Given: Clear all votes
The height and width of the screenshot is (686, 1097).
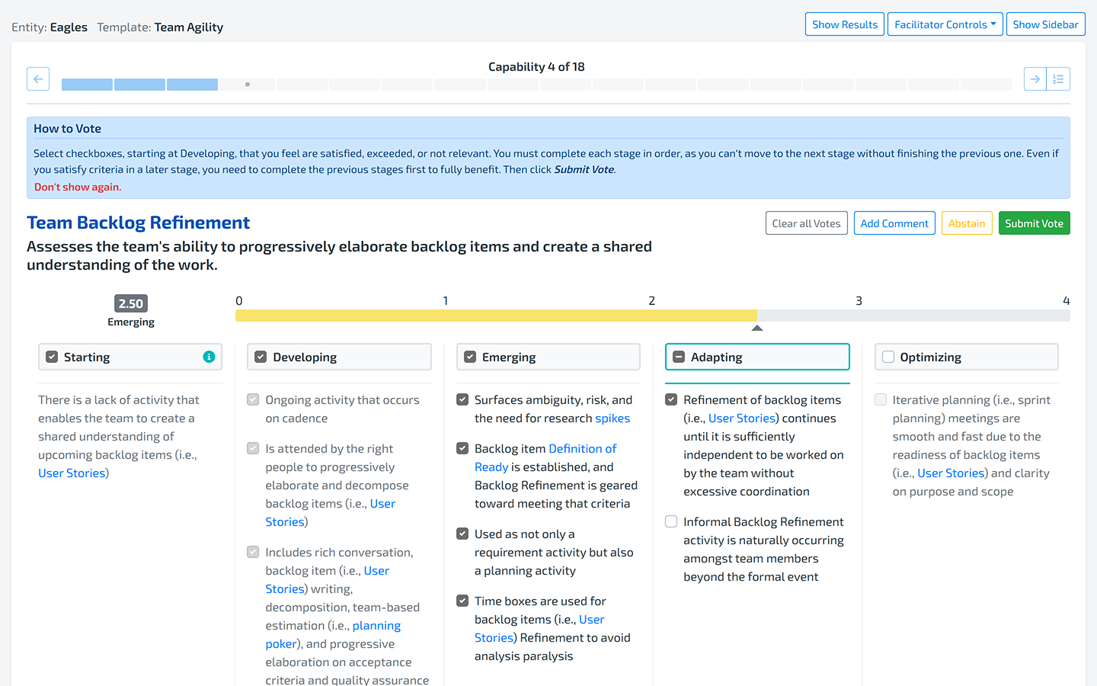Looking at the screenshot, I should (806, 223).
